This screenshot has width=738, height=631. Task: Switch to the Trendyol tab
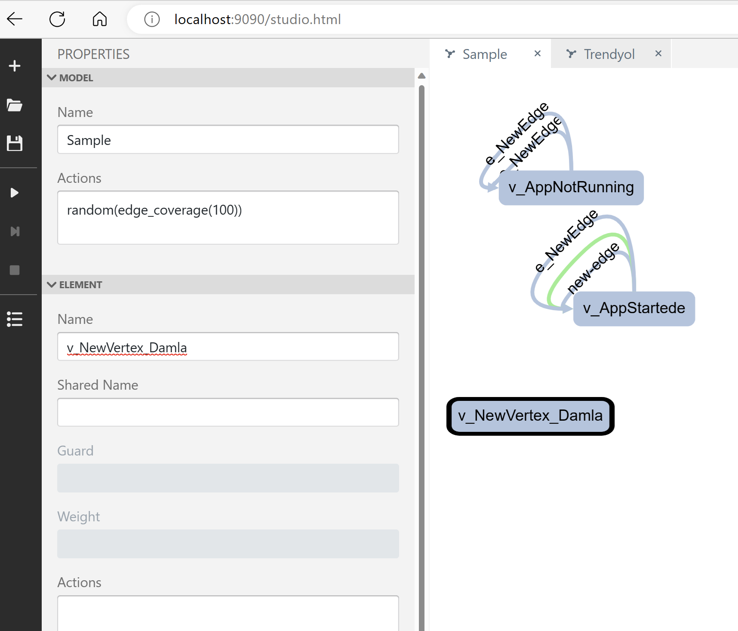(x=609, y=54)
